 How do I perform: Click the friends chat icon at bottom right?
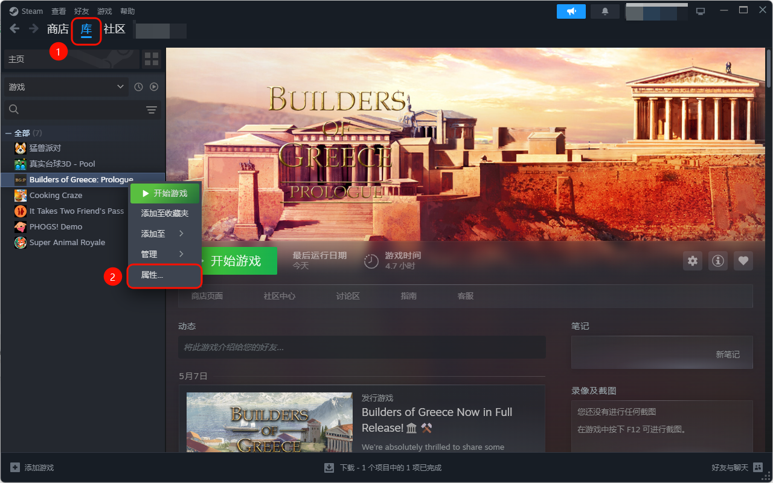(x=758, y=467)
